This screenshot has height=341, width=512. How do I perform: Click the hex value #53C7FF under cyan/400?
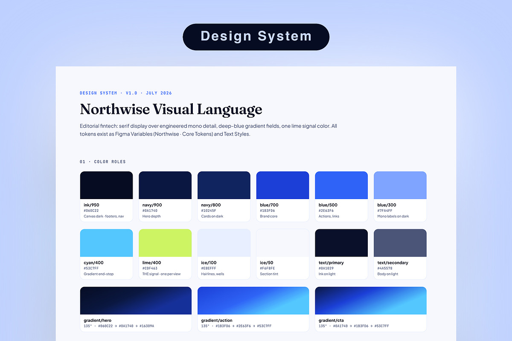tap(91, 268)
